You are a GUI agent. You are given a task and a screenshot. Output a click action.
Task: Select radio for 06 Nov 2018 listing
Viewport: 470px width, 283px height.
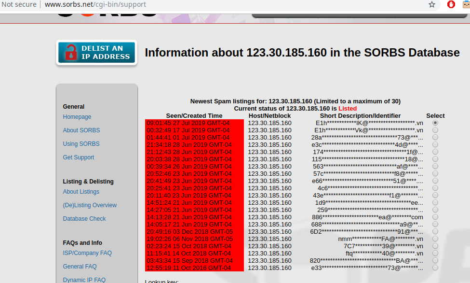tap(435, 239)
